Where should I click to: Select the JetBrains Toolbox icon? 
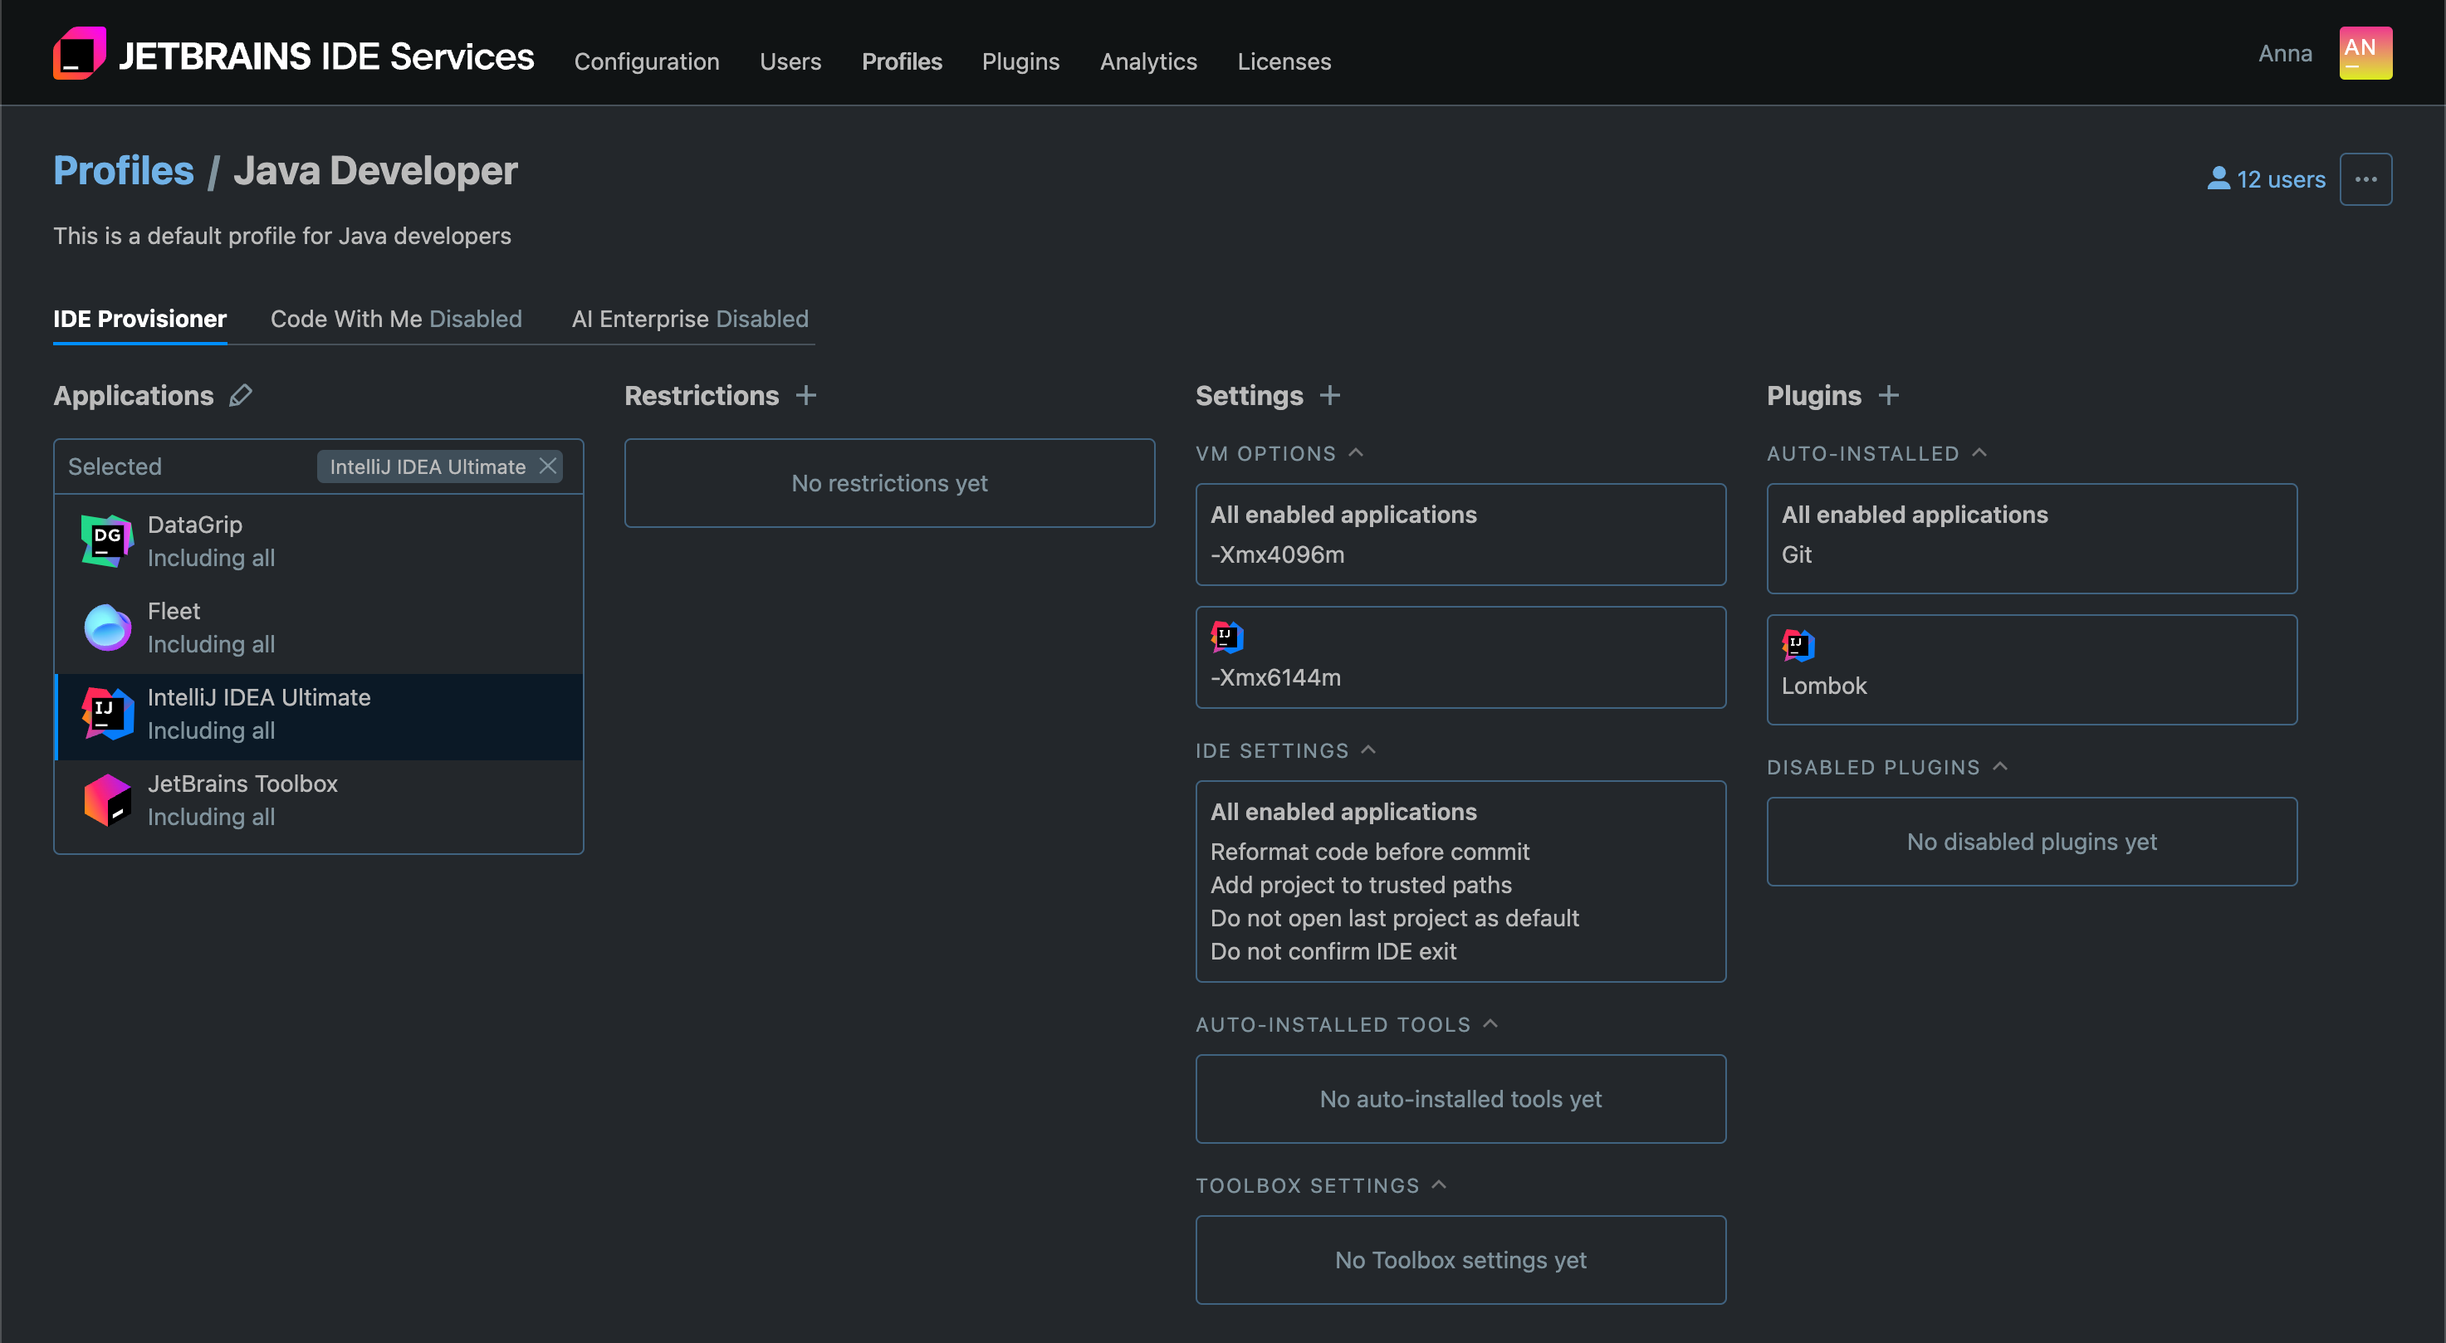[106, 799]
